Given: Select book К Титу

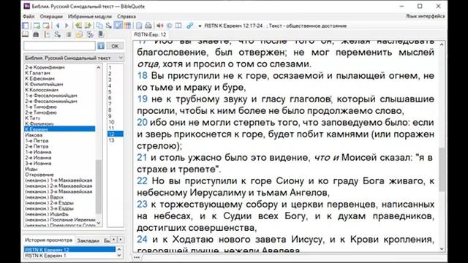Looking at the screenshot, I should [x=32, y=118].
